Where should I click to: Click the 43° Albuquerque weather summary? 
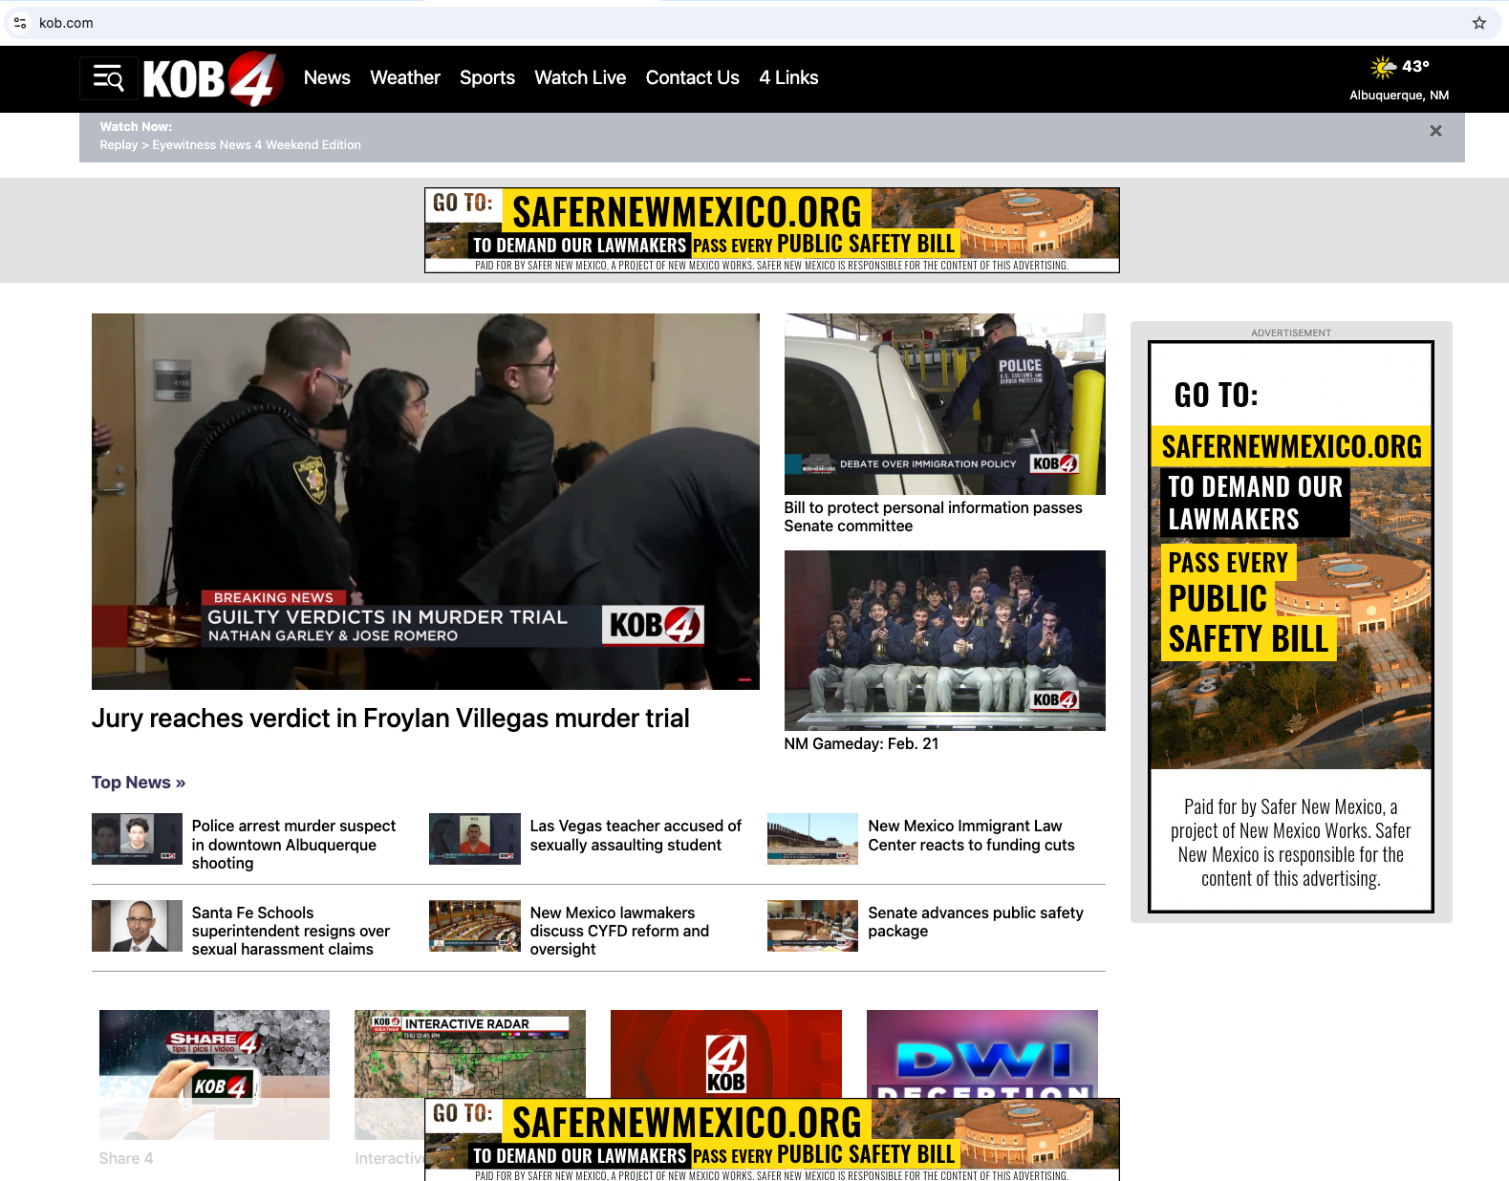coord(1399,78)
